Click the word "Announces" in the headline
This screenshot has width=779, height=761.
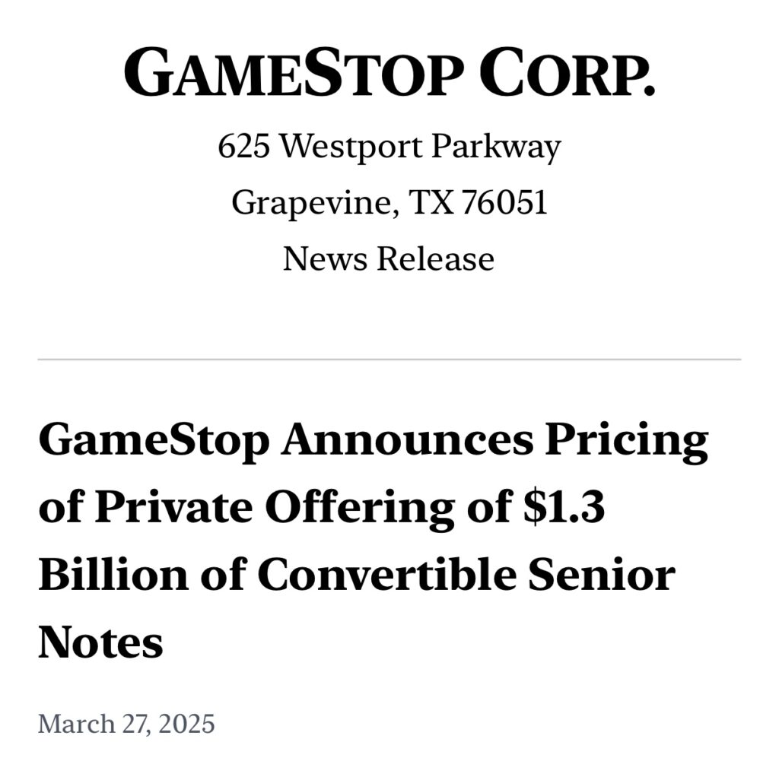(406, 442)
